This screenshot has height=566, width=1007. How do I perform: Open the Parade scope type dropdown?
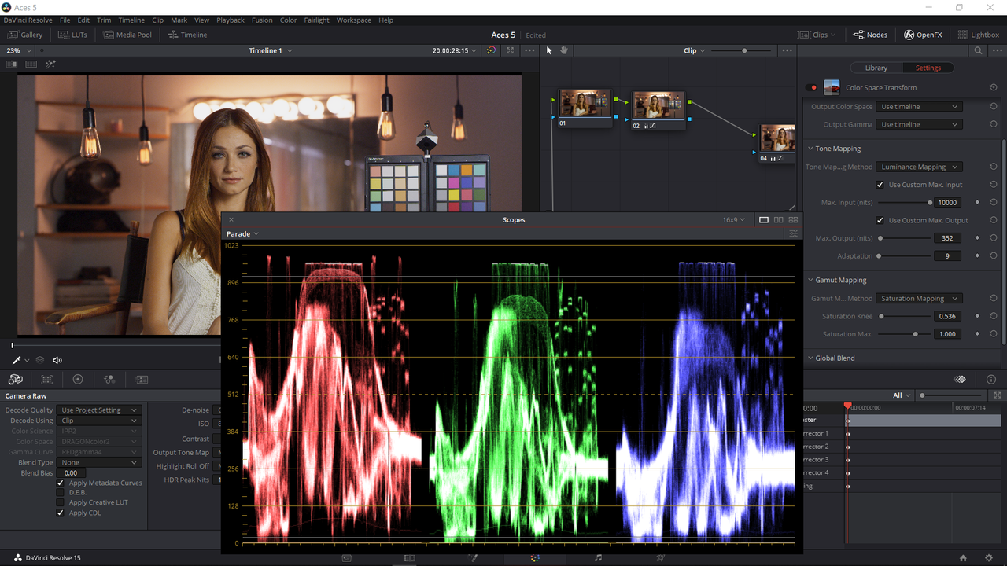[242, 233]
